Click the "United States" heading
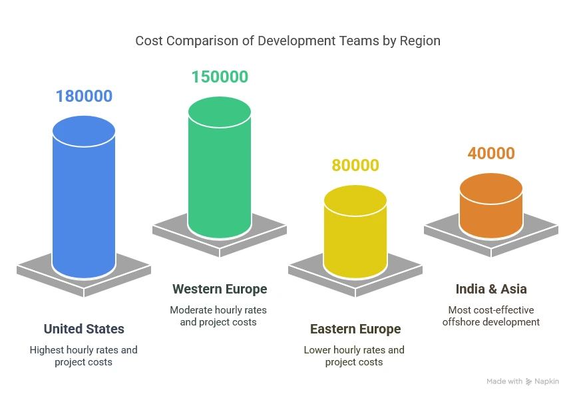This screenshot has width=575, height=400. click(84, 329)
